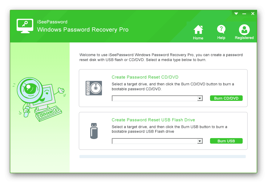Screen dimensions: 267x183
Task: Click the Help label in header
Action: 221,38
